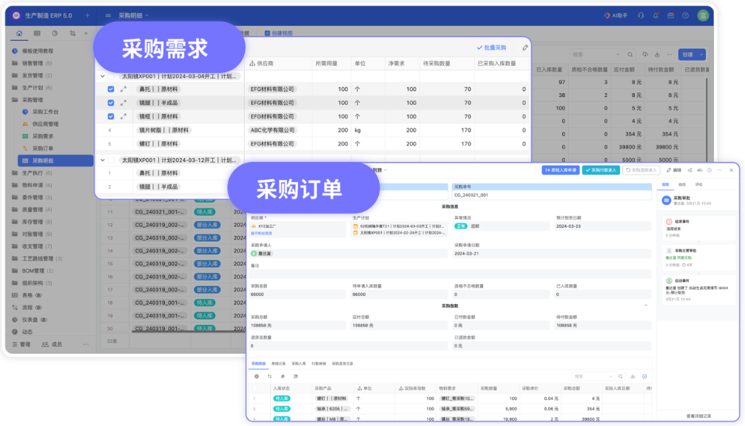Open the 搜索 field dropdown arrow
The width and height of the screenshot is (745, 426).
[x=618, y=55]
